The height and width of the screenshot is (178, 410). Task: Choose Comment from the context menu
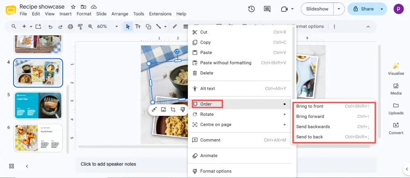tap(240, 140)
